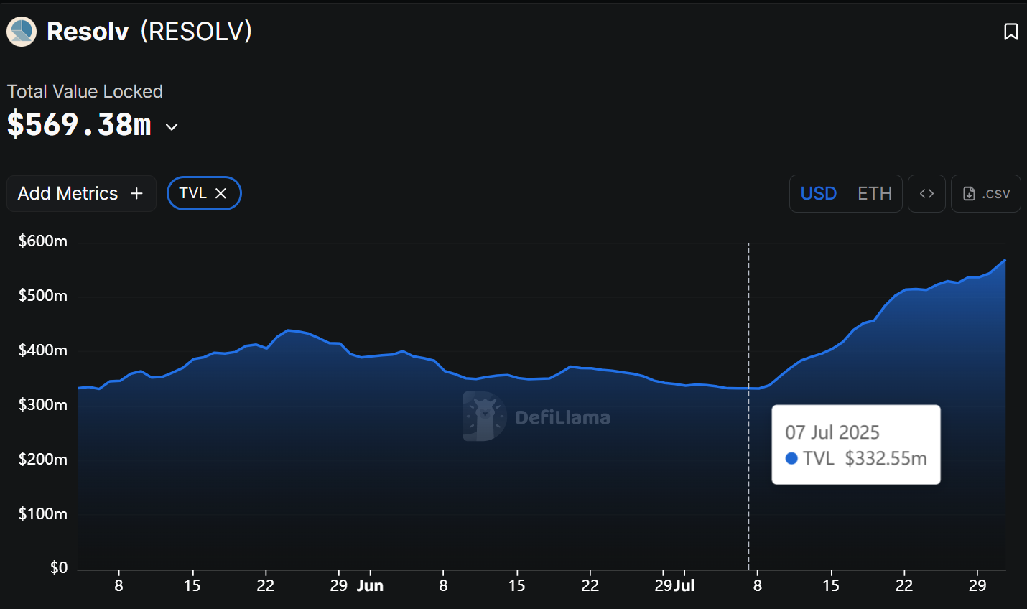Switch chart denomination to ETH

pyautogui.click(x=875, y=194)
